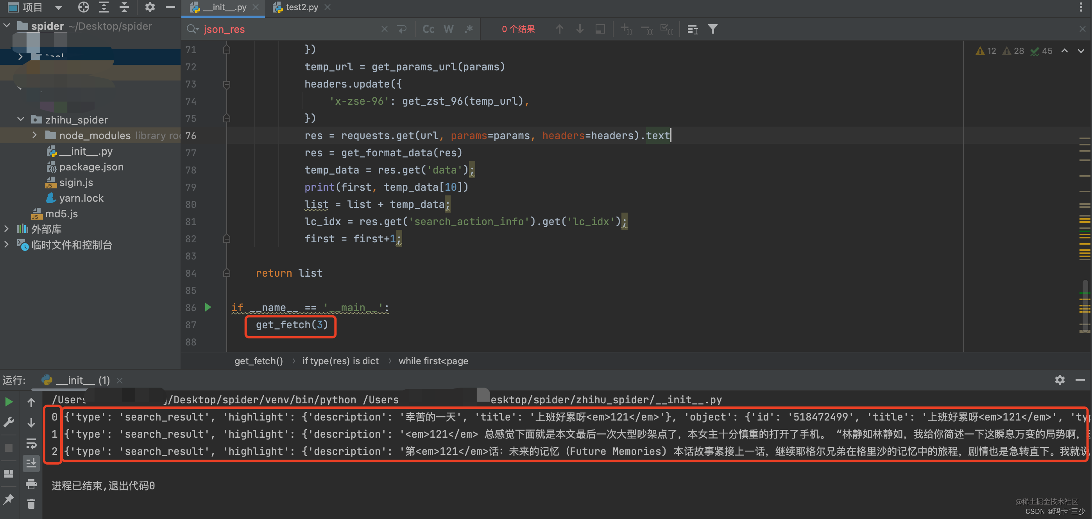Switch to the test2.py tab
Image resolution: width=1092 pixels, height=519 pixels.
pyautogui.click(x=301, y=7)
